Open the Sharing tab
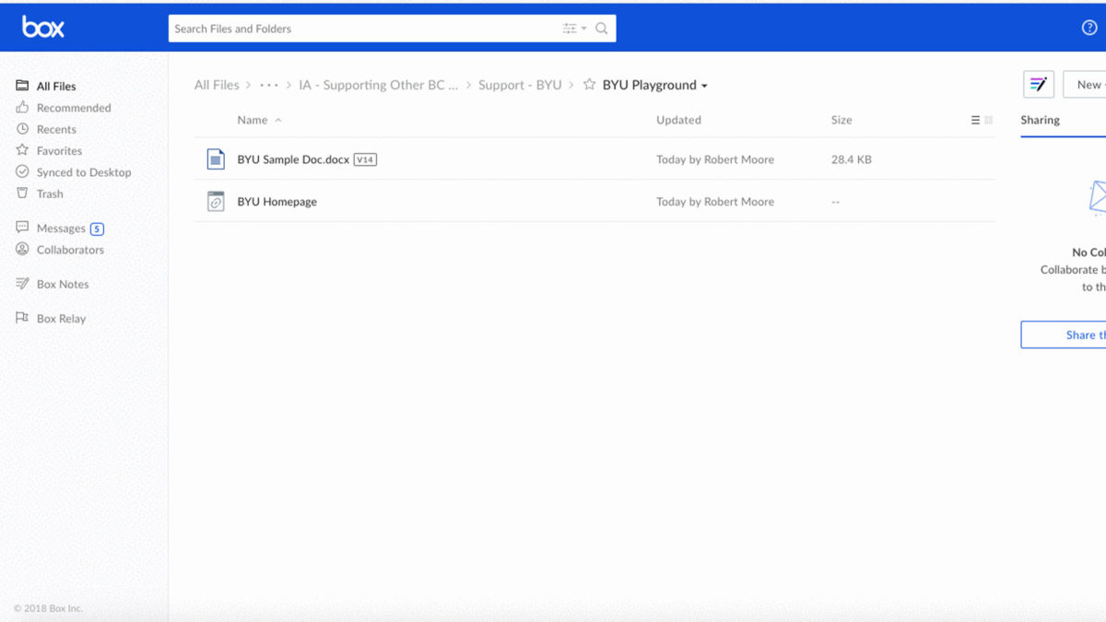The height and width of the screenshot is (622, 1106). (x=1041, y=120)
